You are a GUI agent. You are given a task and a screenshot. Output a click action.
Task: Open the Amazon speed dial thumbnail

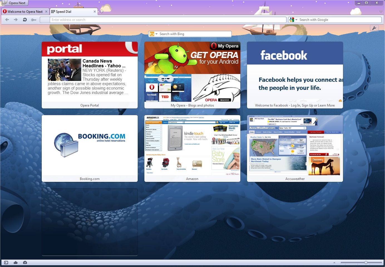(x=192, y=146)
